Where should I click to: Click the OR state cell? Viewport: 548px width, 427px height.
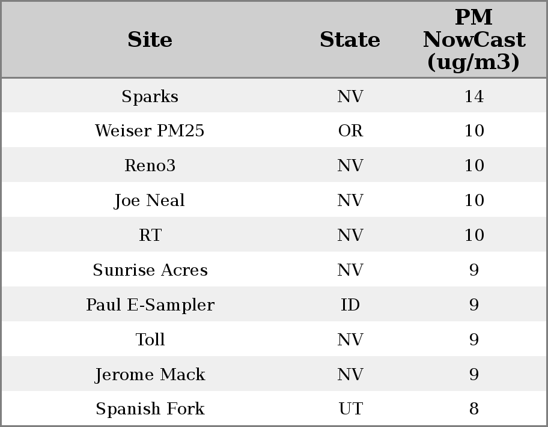tap(350, 131)
